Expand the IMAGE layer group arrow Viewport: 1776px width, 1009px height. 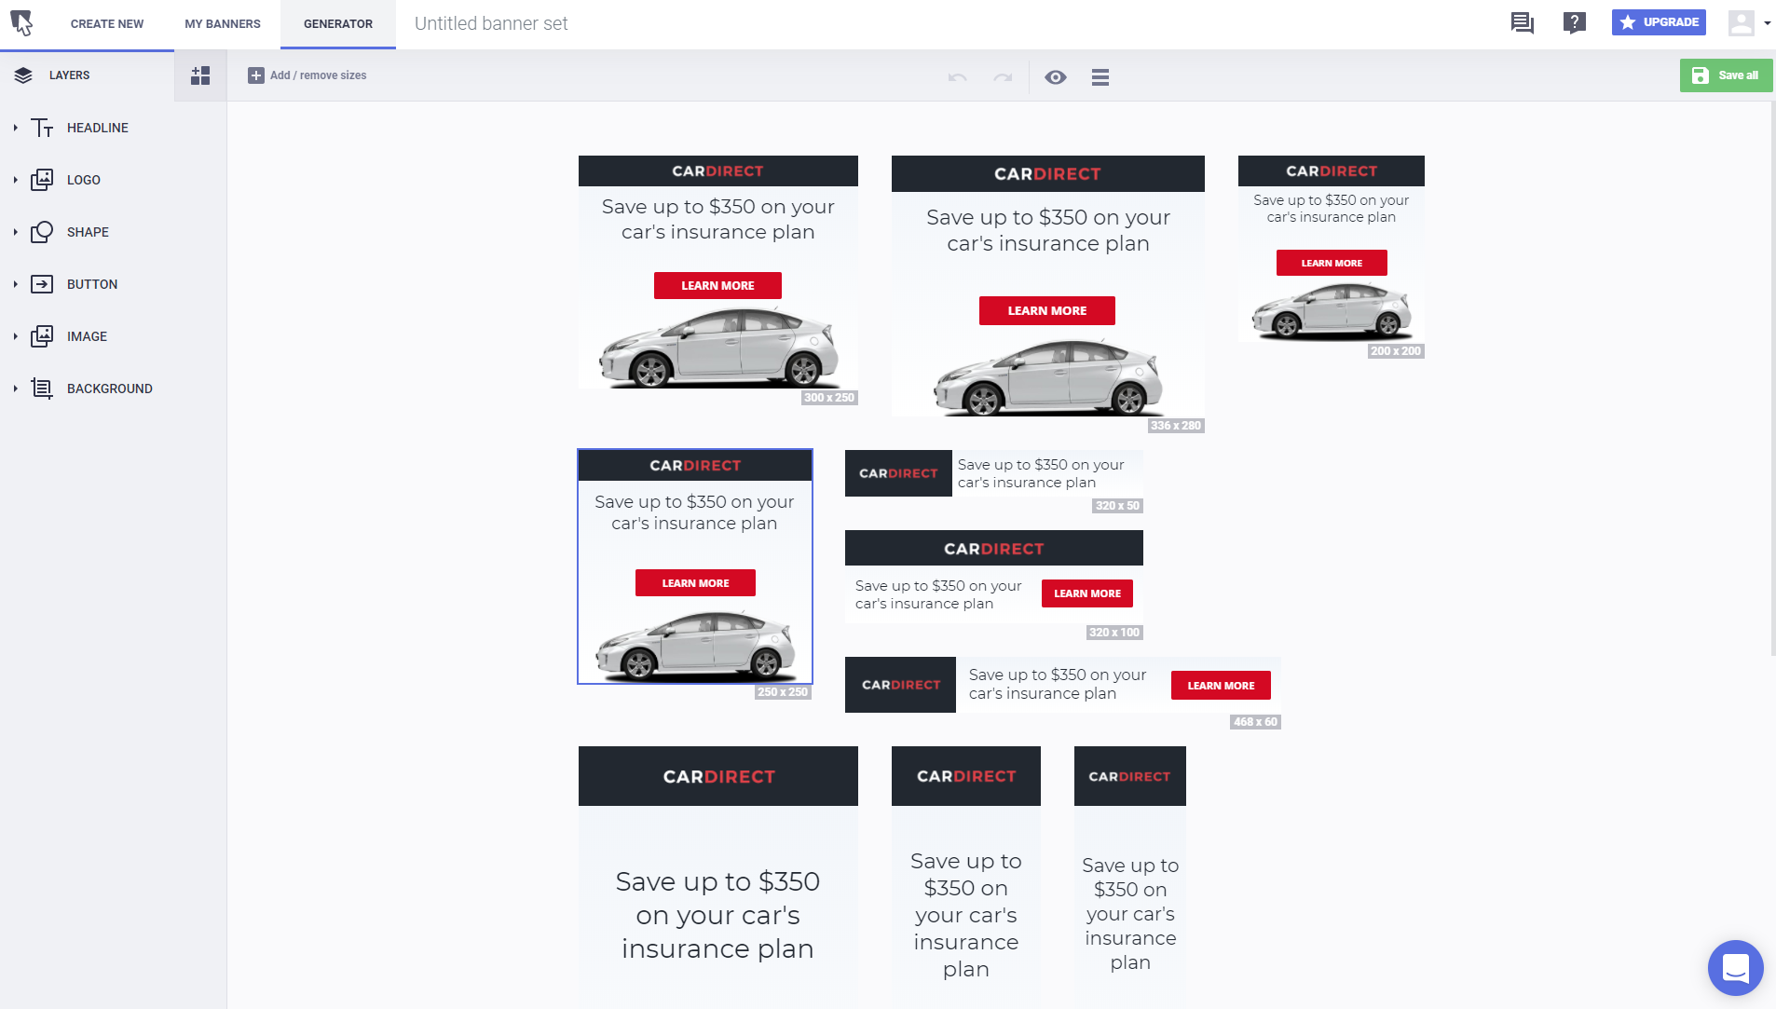(15, 336)
